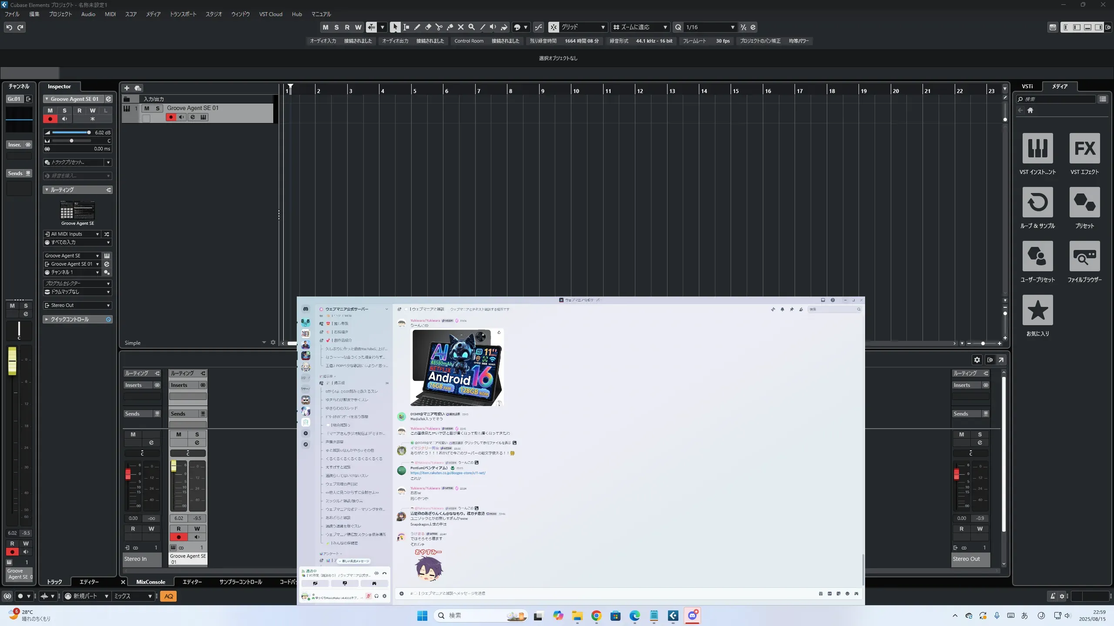The height and width of the screenshot is (626, 1114).
Task: Open the Loops & Samples tile
Action: click(x=1037, y=202)
